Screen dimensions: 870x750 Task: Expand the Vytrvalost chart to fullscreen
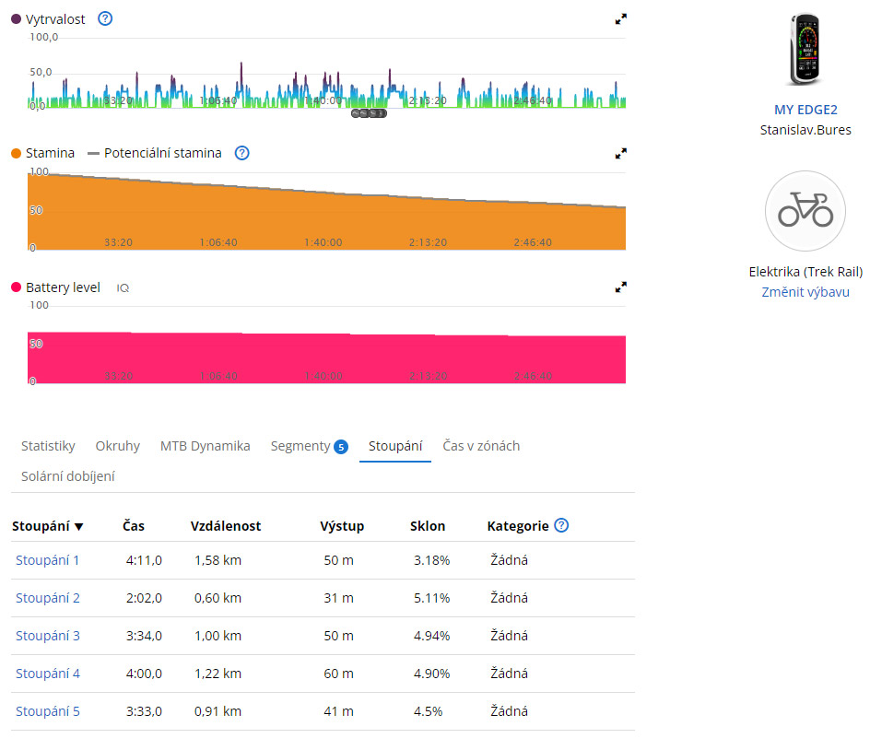621,18
